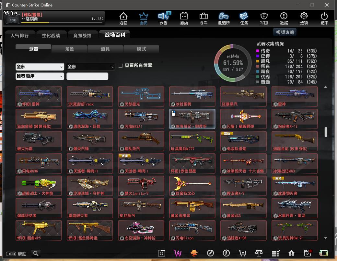Select the 角色 sub-tab
The image size is (337, 261).
tap(69, 49)
